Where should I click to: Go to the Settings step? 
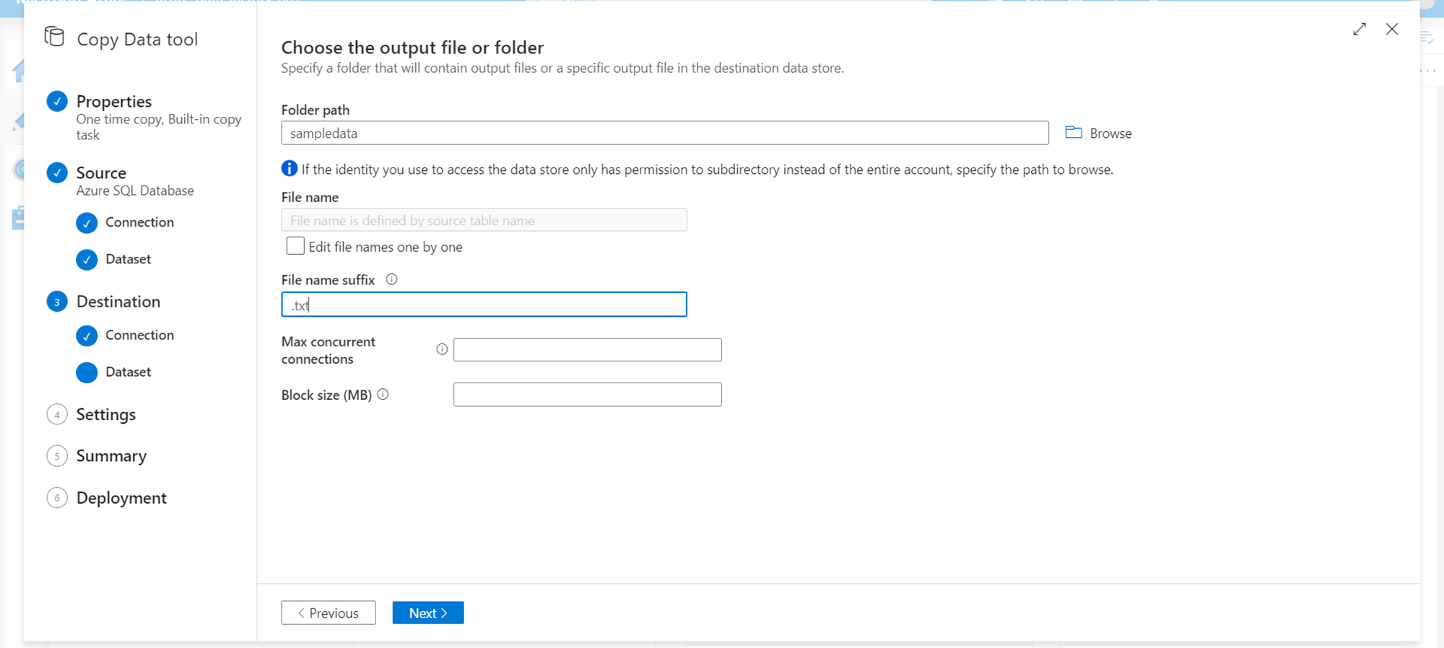coord(105,414)
